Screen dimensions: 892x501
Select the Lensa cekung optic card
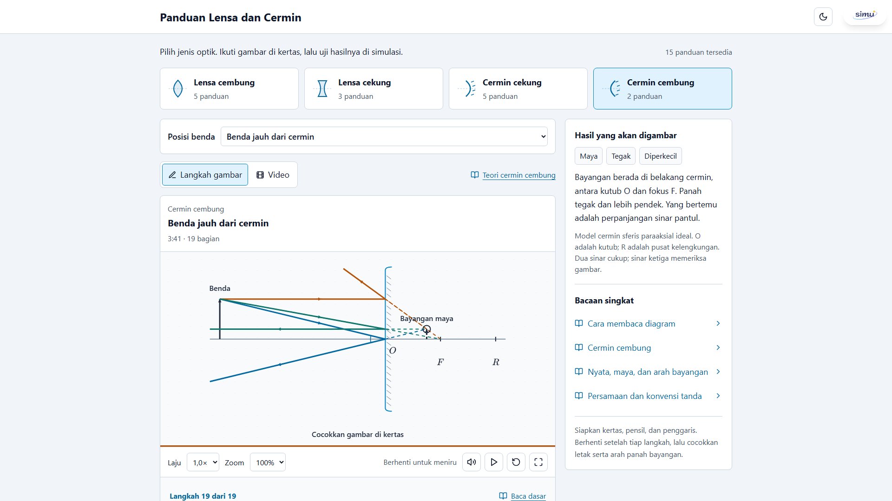click(x=374, y=89)
